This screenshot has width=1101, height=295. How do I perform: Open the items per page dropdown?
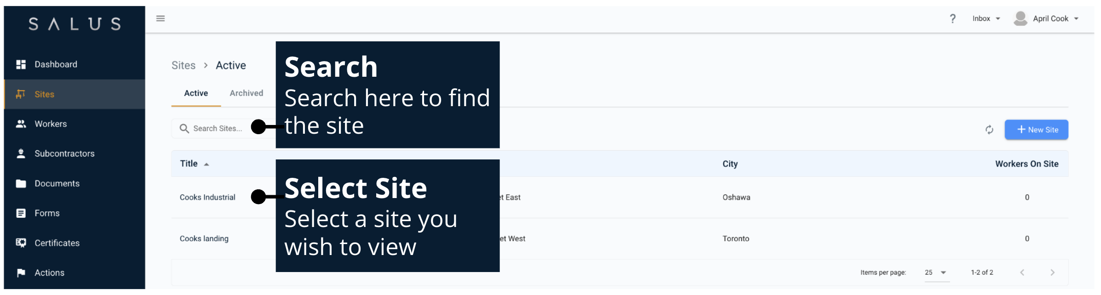(935, 272)
